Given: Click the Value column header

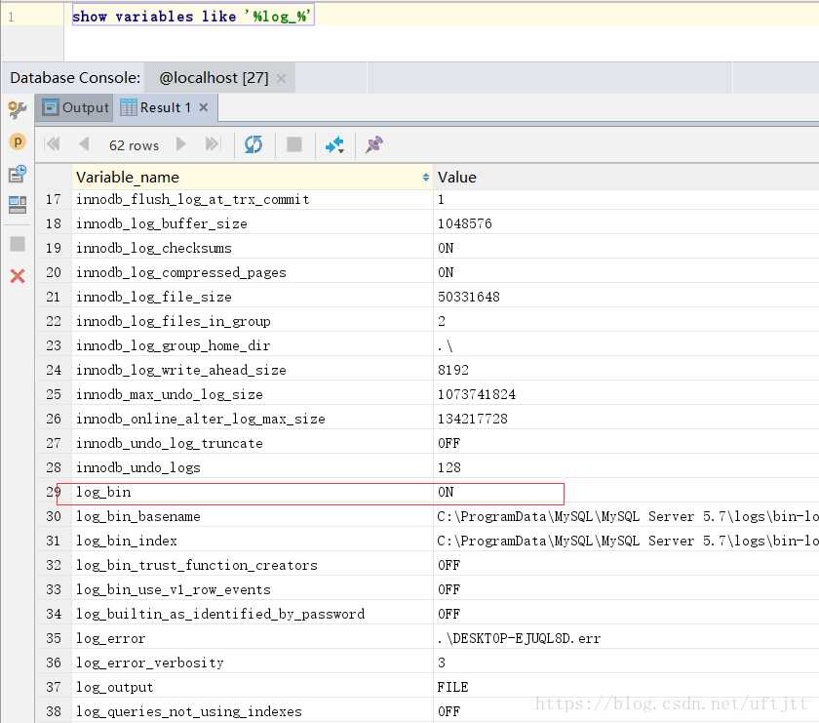Looking at the screenshot, I should [626, 178].
